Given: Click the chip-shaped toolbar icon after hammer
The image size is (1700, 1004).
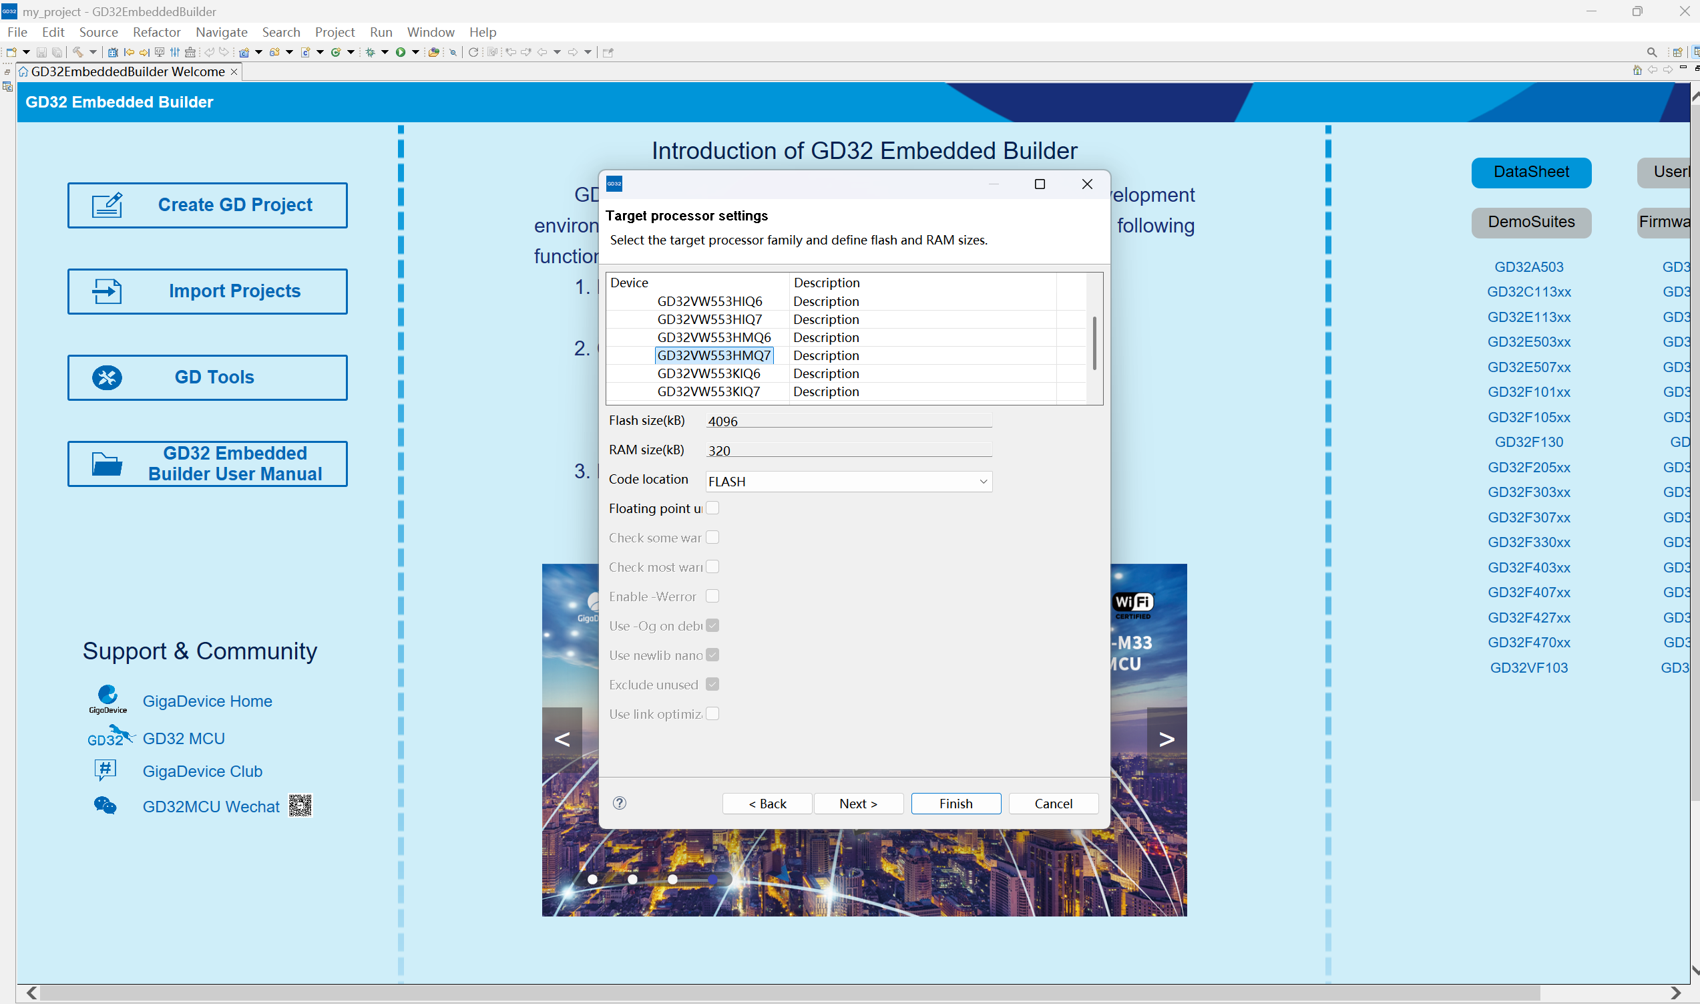Looking at the screenshot, I should point(113,52).
